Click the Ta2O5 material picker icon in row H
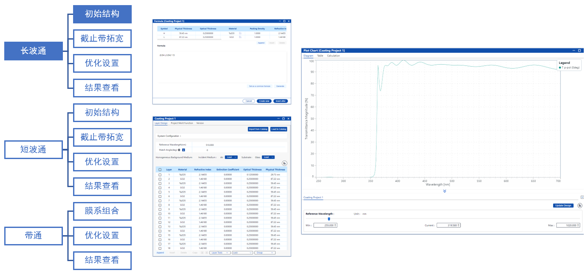The height and width of the screenshot is (276, 588). (240, 33)
